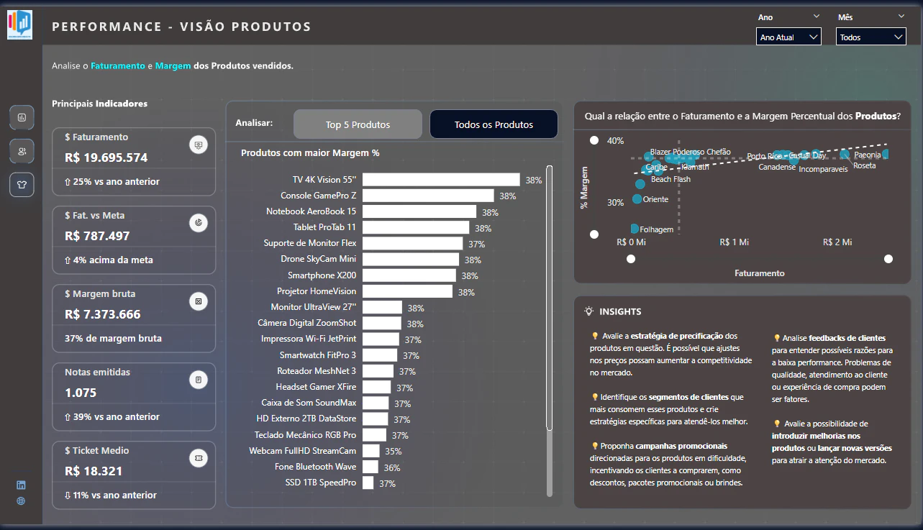The image size is (923, 530).
Task: Switch to Todos os Produtos view
Action: point(494,124)
